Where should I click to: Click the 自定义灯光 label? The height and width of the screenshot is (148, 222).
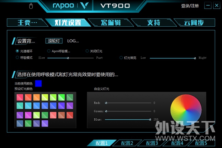point(102,89)
